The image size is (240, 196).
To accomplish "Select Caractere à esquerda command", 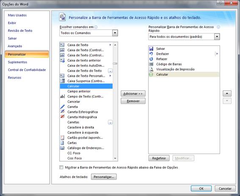I will 86,132.
